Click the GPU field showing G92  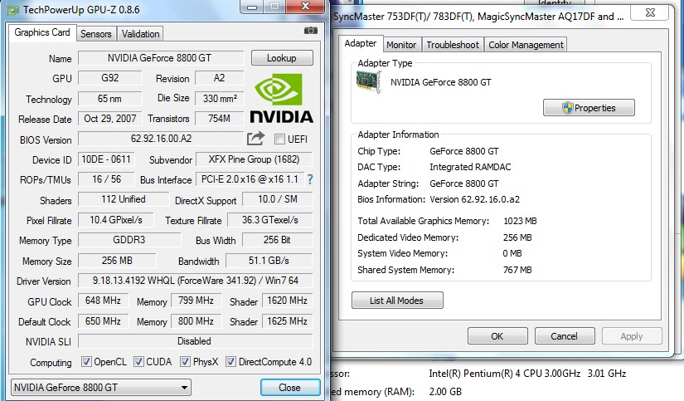[110, 78]
